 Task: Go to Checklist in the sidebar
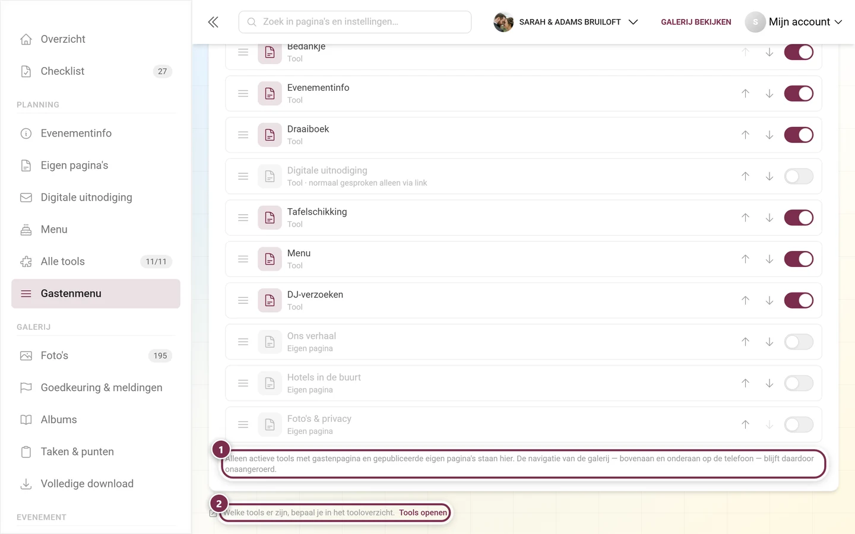pos(96,71)
